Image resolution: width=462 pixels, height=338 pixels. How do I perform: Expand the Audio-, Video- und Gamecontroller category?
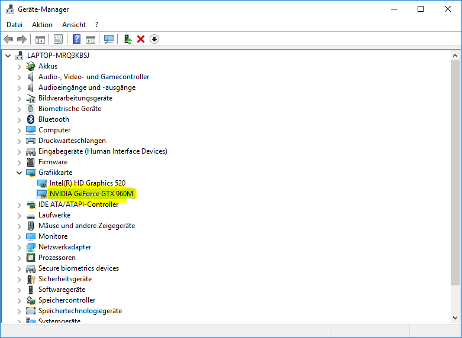click(19, 77)
